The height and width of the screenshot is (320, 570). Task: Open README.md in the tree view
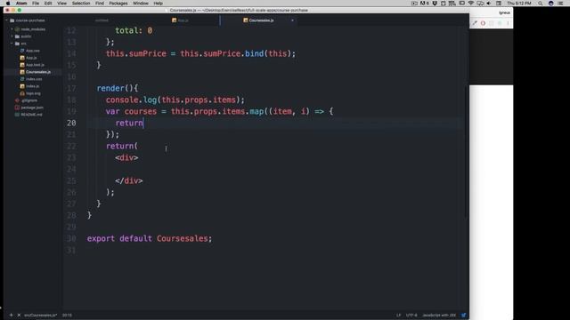[x=31, y=115]
